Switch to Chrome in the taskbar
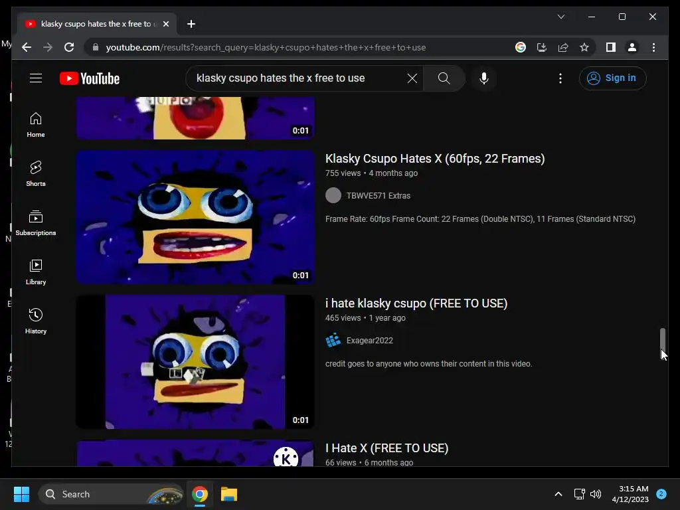 pos(200,494)
